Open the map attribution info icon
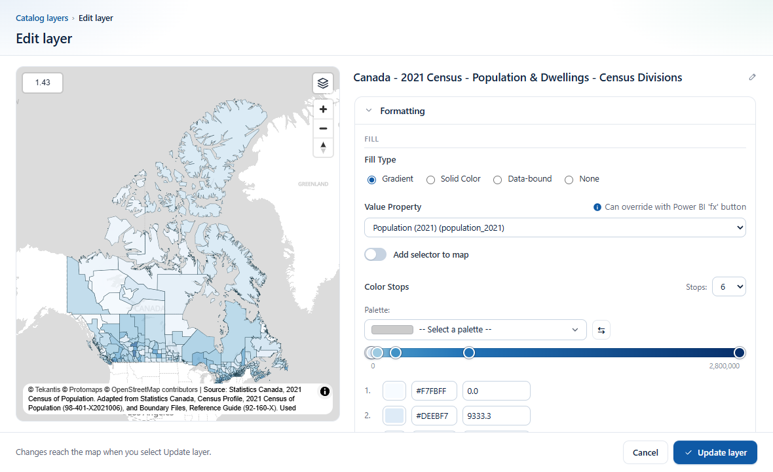773x472 pixels. click(325, 391)
